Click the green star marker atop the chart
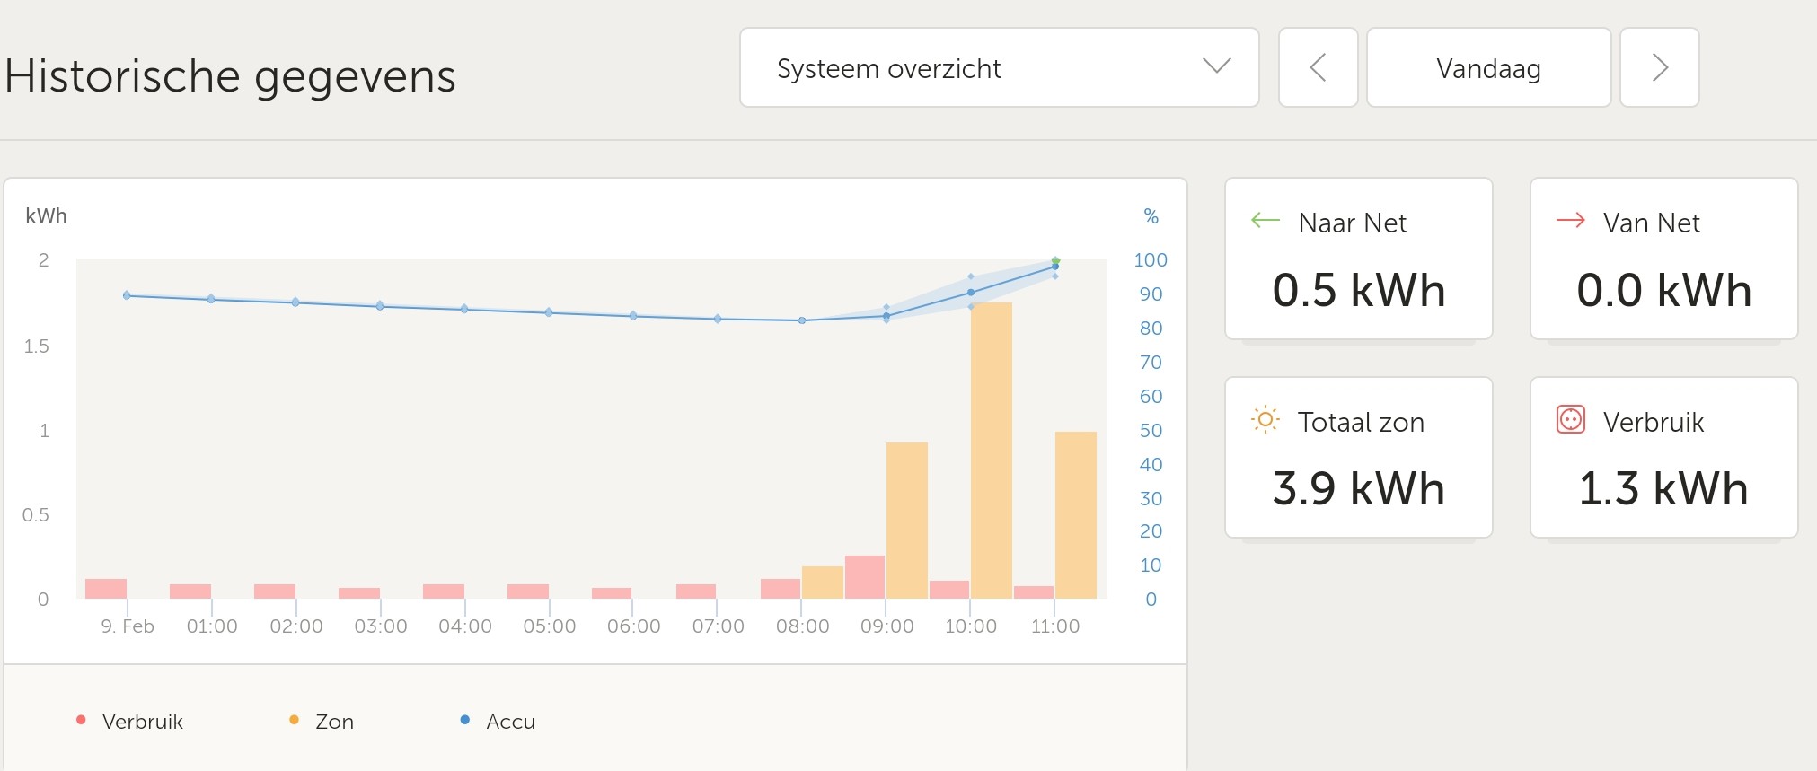Image resolution: width=1817 pixels, height=771 pixels. coord(1055,261)
